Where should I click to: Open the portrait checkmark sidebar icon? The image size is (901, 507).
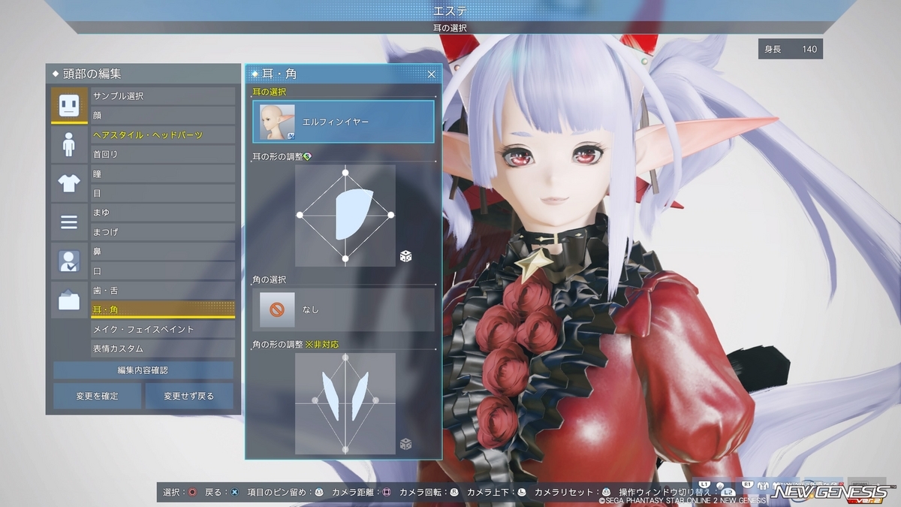coord(69,261)
